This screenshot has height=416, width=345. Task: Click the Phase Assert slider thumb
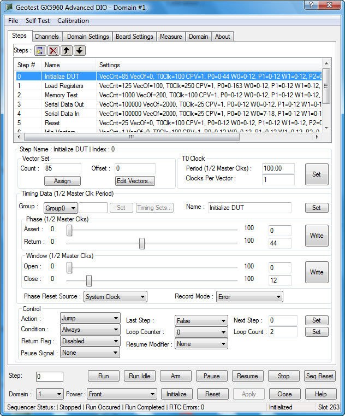pyautogui.click(x=69, y=230)
